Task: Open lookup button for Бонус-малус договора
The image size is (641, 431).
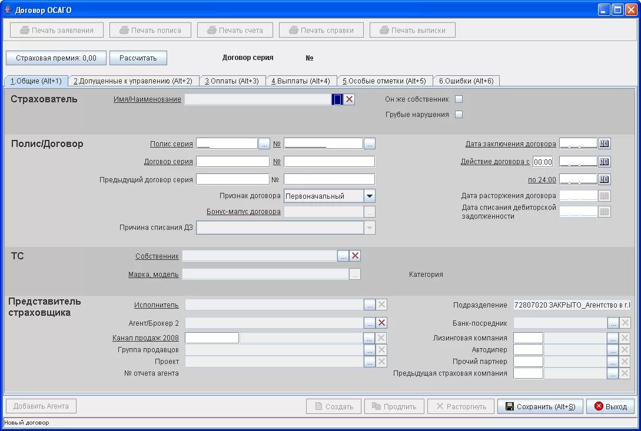Action: [370, 212]
